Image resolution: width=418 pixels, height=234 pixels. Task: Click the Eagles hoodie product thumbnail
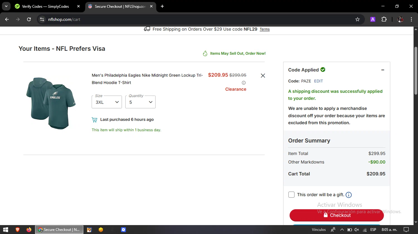point(51,103)
